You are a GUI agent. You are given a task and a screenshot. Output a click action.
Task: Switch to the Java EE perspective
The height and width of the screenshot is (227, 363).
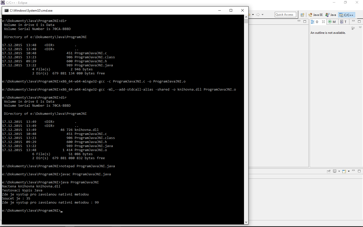[x=315, y=15]
